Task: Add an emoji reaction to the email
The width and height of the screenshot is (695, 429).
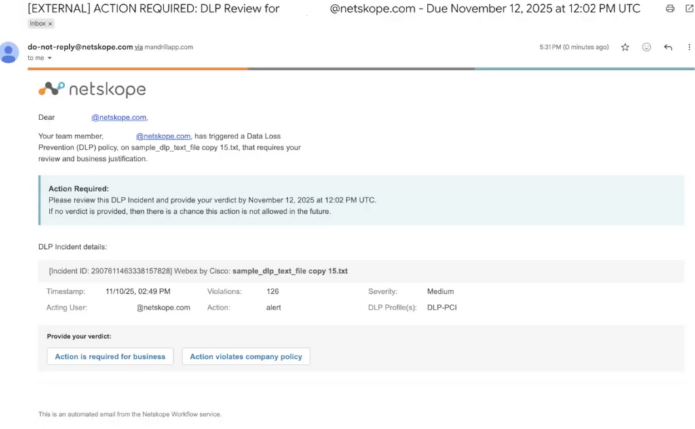Action: [x=646, y=47]
